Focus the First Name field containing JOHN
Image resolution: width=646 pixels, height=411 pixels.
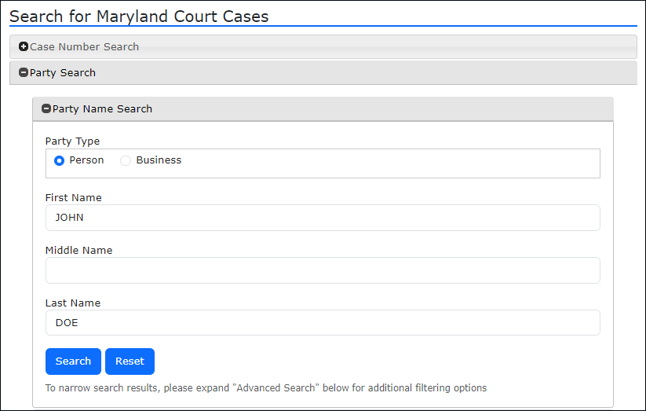[x=323, y=218]
